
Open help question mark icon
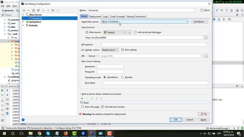click(x=23, y=119)
